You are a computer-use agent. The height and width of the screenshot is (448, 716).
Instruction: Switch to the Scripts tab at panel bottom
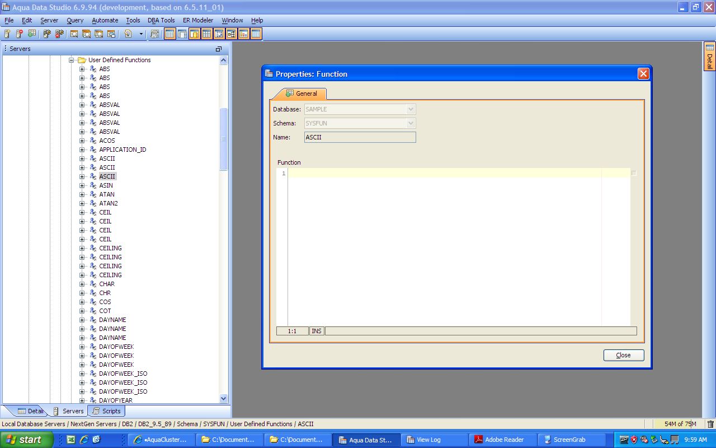point(106,411)
